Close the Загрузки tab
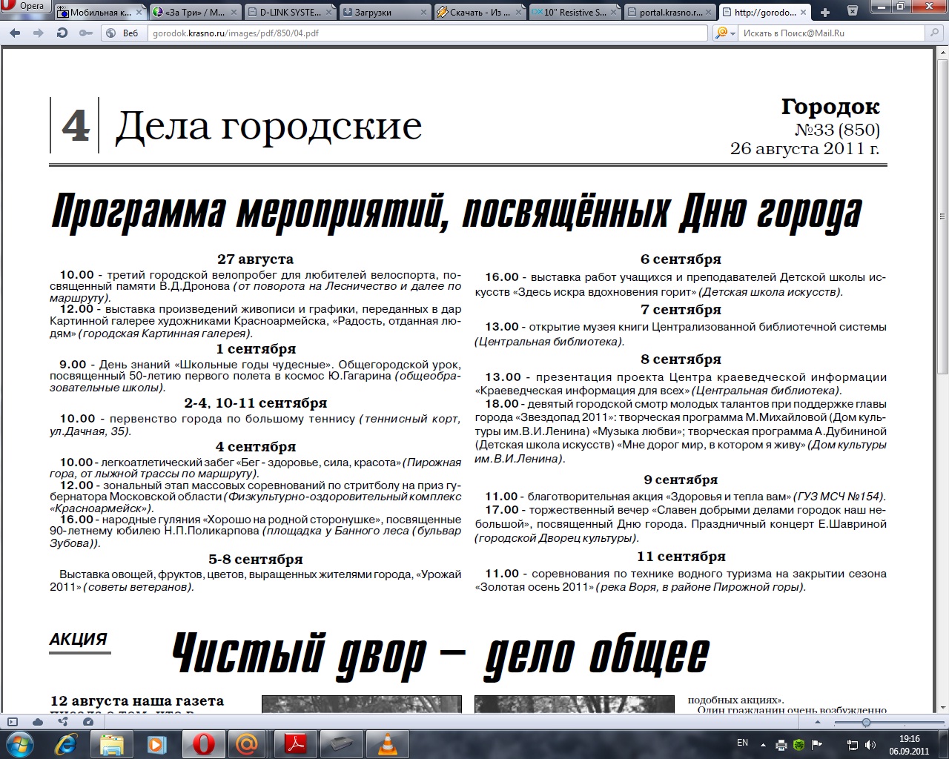The height and width of the screenshot is (759, 949). point(424,13)
